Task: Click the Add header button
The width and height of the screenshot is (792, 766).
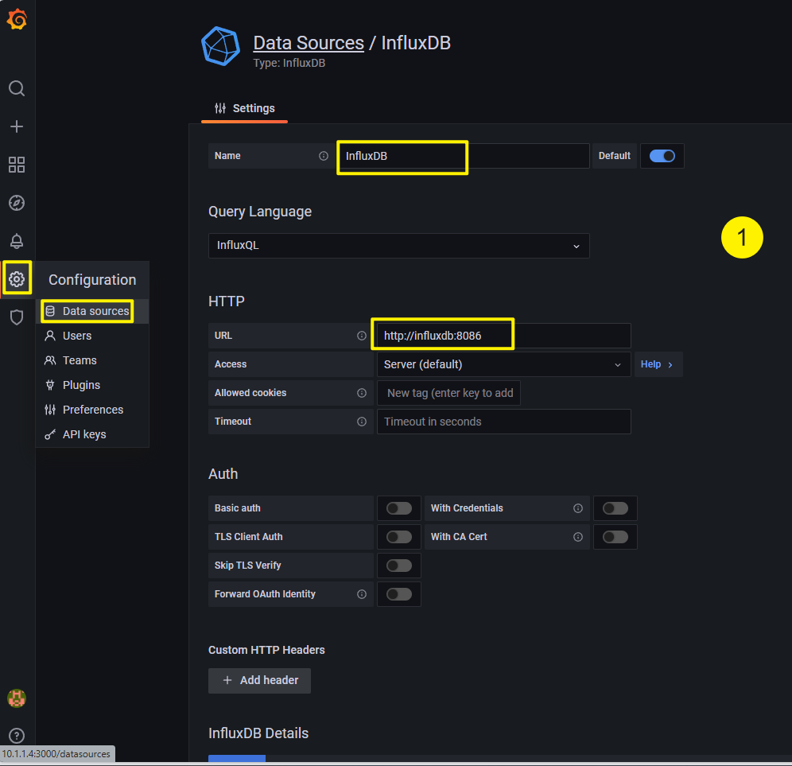Action: 259,681
